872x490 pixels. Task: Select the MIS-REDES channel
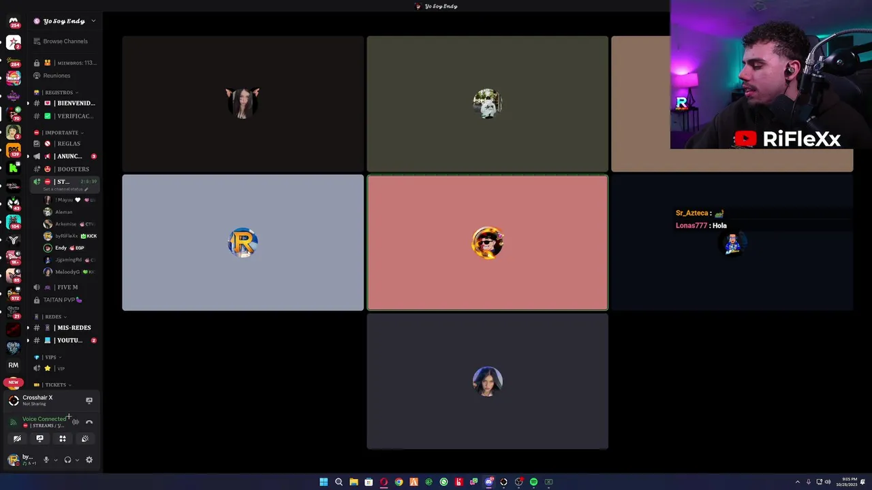tap(65, 327)
